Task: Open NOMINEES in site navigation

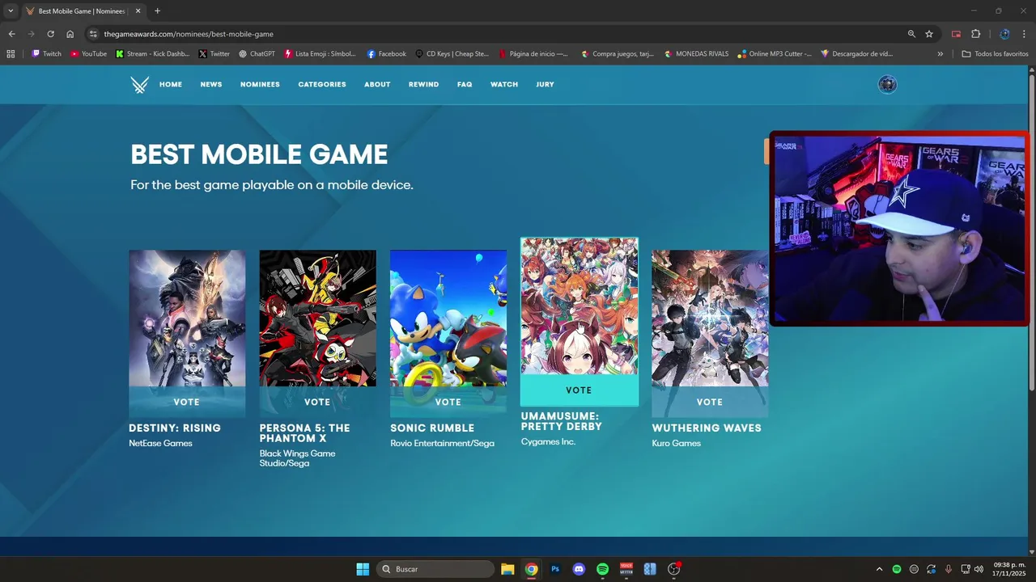Action: (x=260, y=85)
